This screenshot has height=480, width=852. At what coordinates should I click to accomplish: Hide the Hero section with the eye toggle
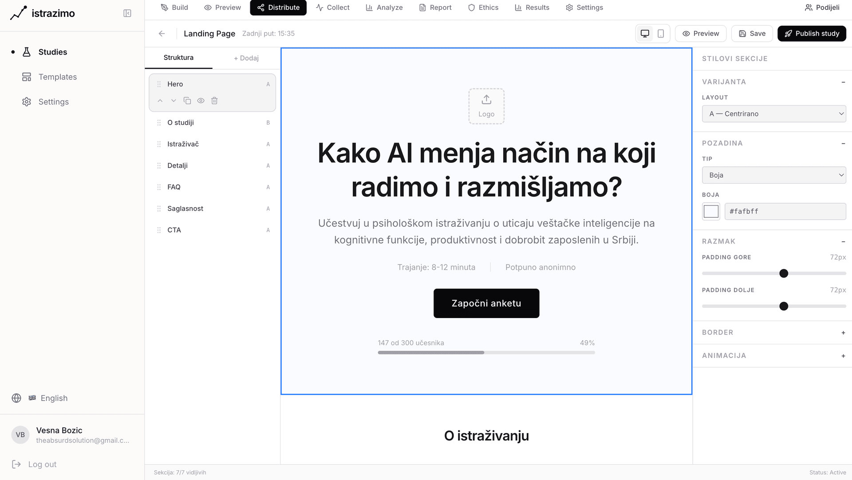pos(201,101)
